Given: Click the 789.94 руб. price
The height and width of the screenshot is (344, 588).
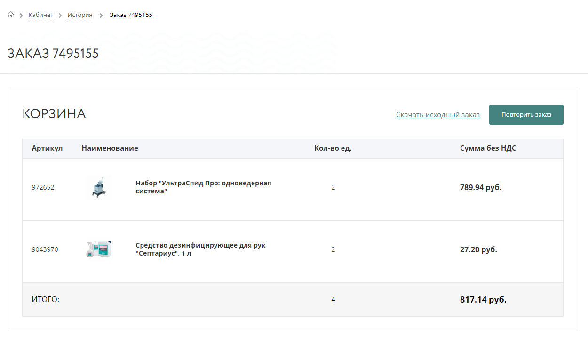Looking at the screenshot, I should (x=480, y=187).
